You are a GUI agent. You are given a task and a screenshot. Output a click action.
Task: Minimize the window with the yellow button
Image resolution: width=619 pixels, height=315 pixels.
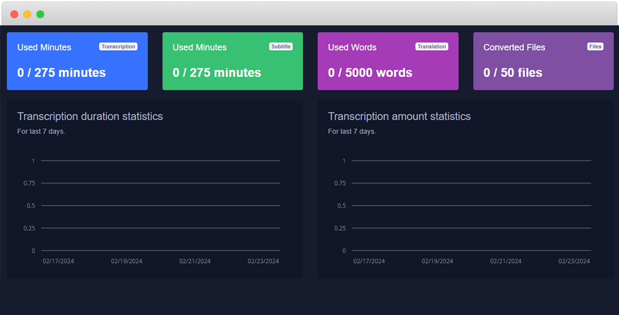tap(27, 14)
